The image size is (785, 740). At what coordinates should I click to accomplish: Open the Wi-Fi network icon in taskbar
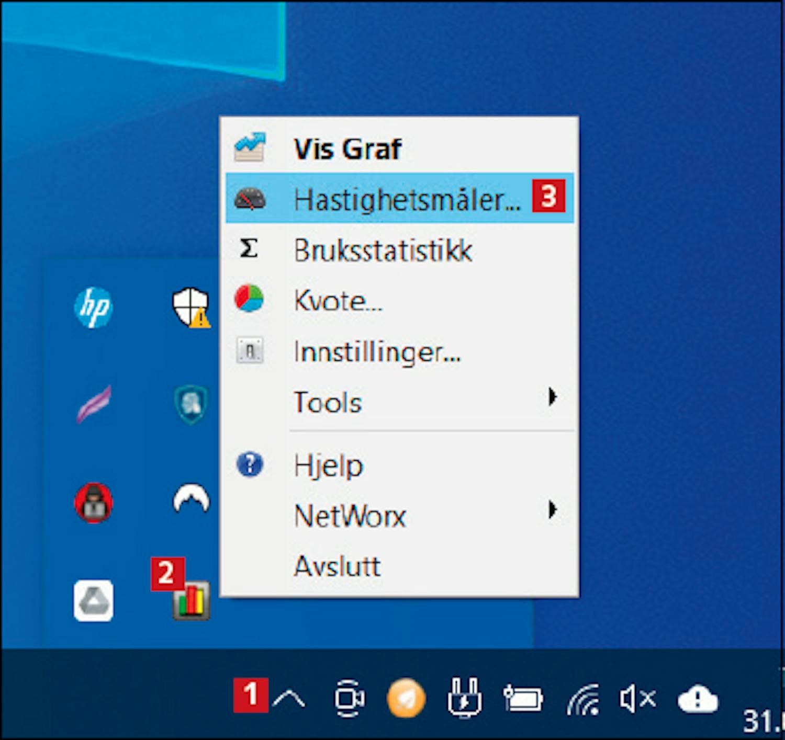click(583, 699)
